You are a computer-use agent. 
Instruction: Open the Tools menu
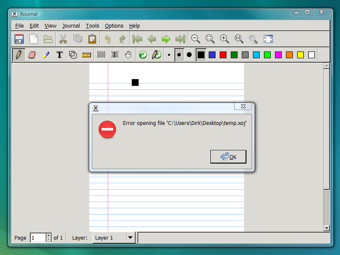click(x=92, y=26)
